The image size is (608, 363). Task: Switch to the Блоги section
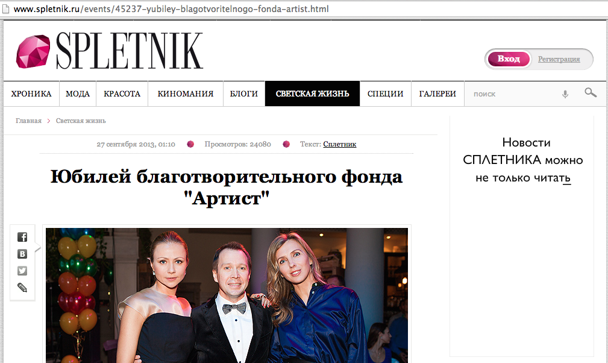pyautogui.click(x=244, y=94)
